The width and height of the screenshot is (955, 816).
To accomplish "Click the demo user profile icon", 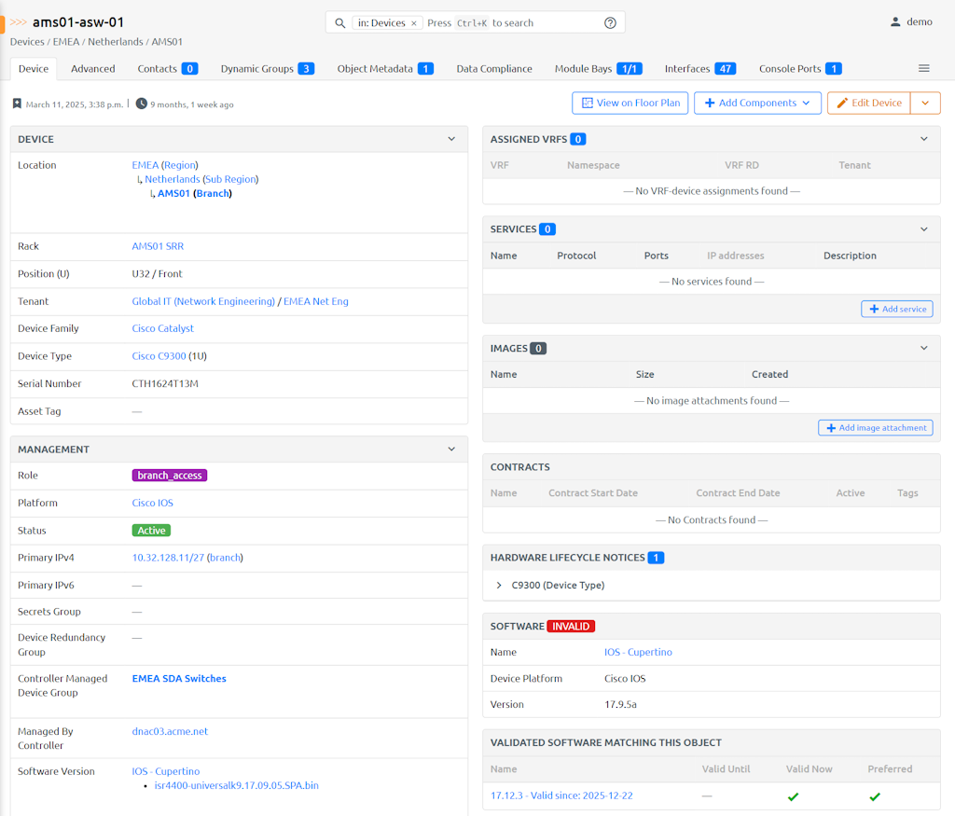I will [x=895, y=22].
